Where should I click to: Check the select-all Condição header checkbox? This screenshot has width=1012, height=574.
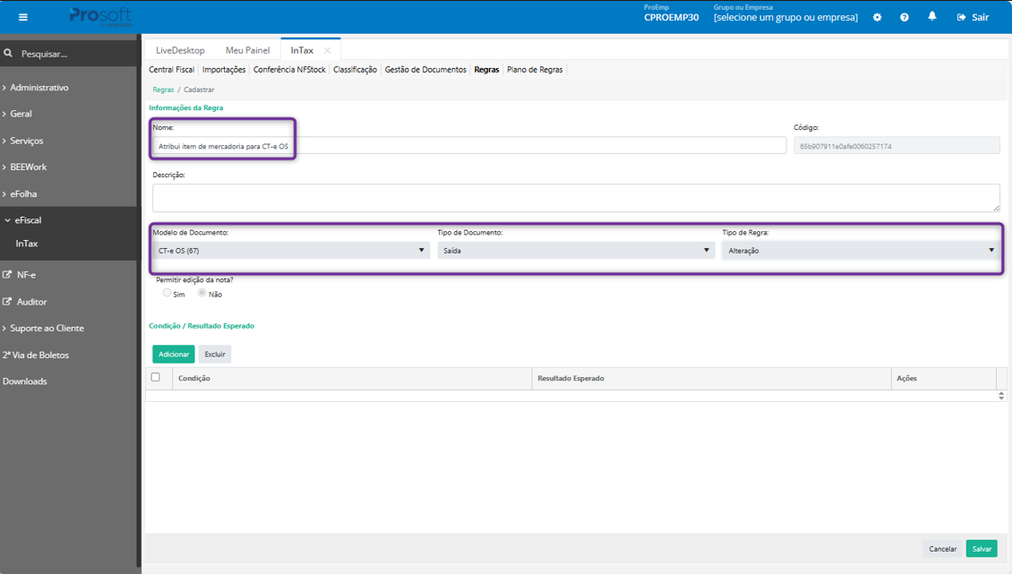pyautogui.click(x=156, y=377)
